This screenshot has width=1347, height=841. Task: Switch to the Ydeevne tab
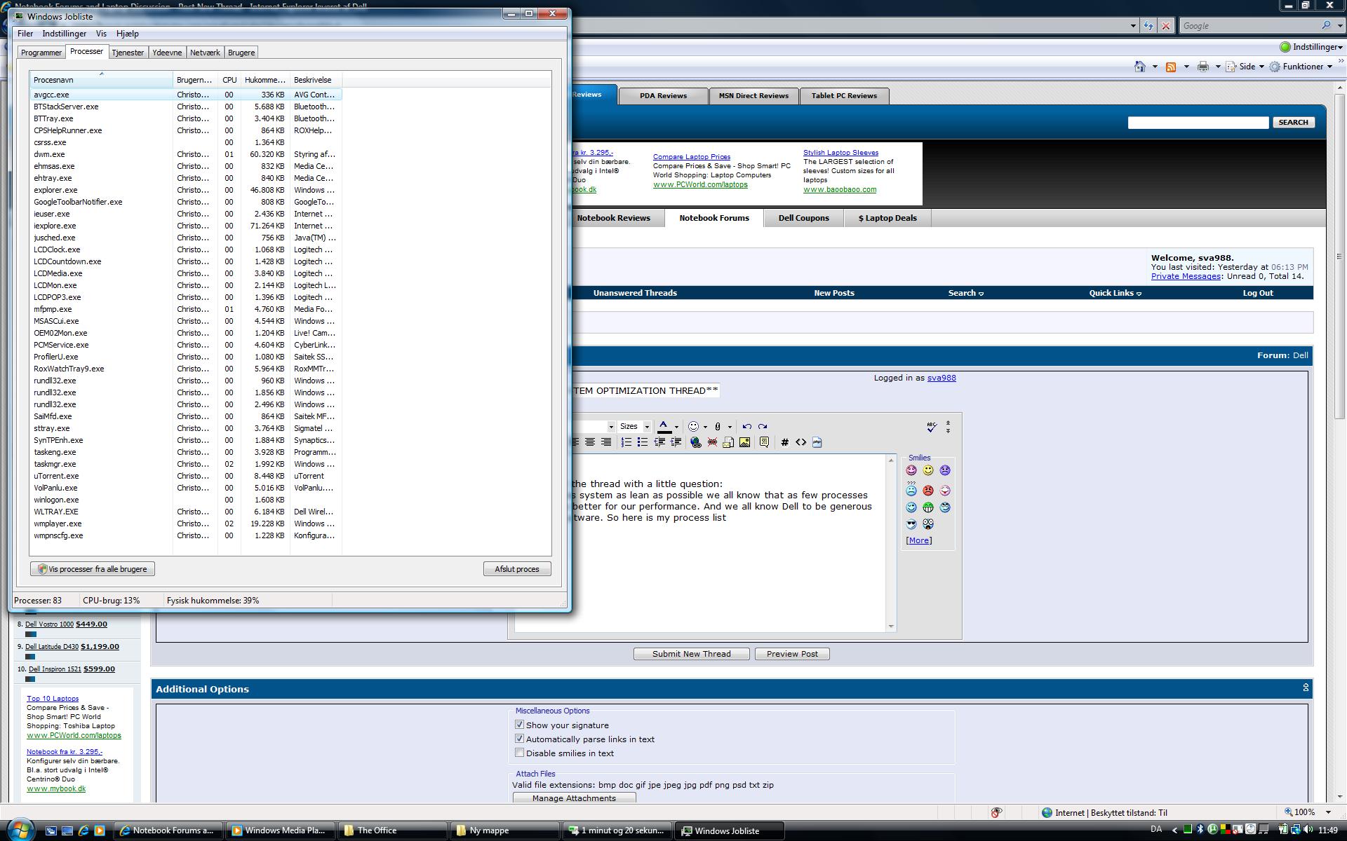[x=167, y=53]
